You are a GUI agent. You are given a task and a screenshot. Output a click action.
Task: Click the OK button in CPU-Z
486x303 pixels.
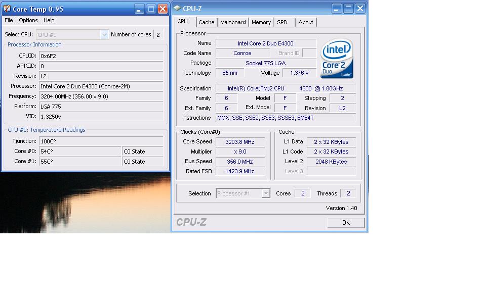pyautogui.click(x=346, y=223)
